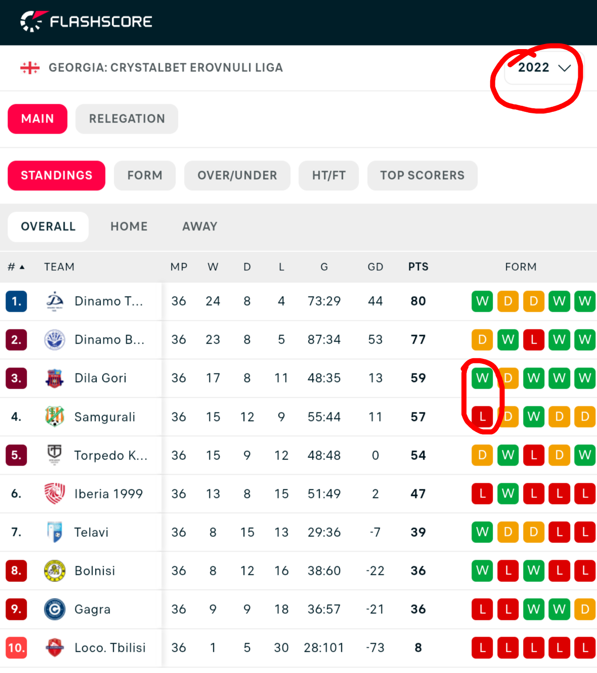Click Dinamo Tbilisi team crest
597x673 pixels.
(55, 301)
